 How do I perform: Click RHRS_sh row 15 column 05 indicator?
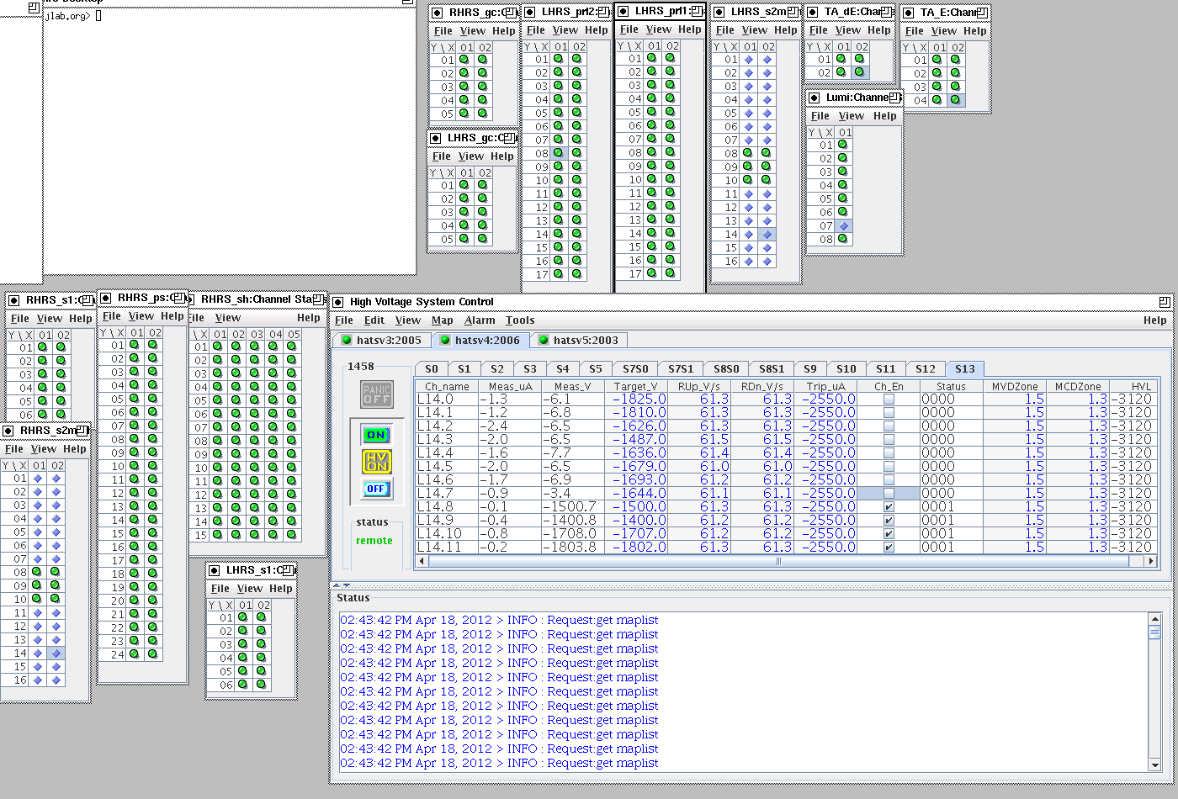292,534
